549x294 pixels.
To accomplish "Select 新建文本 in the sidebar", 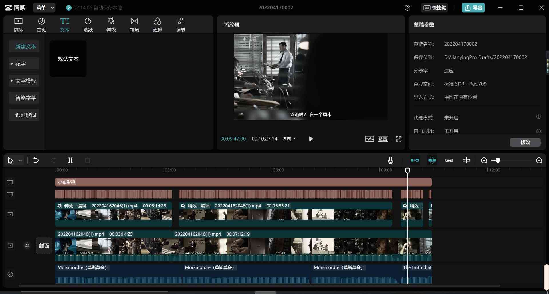I will (x=24, y=47).
